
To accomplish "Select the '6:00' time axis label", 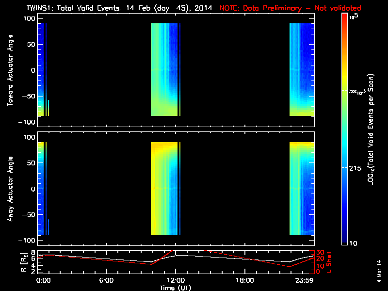I will (106, 280).
